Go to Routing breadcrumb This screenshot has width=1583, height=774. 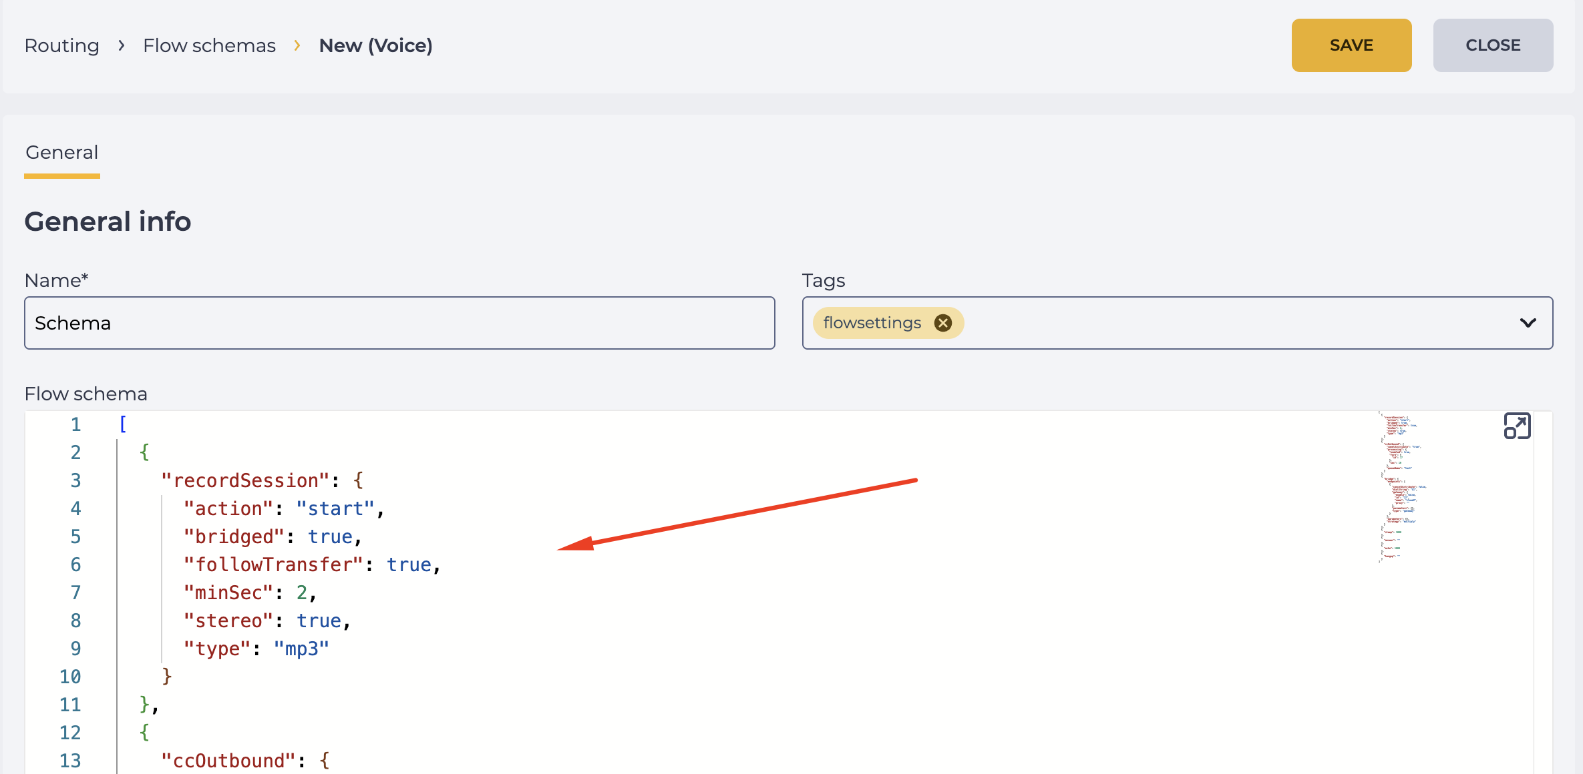(61, 45)
